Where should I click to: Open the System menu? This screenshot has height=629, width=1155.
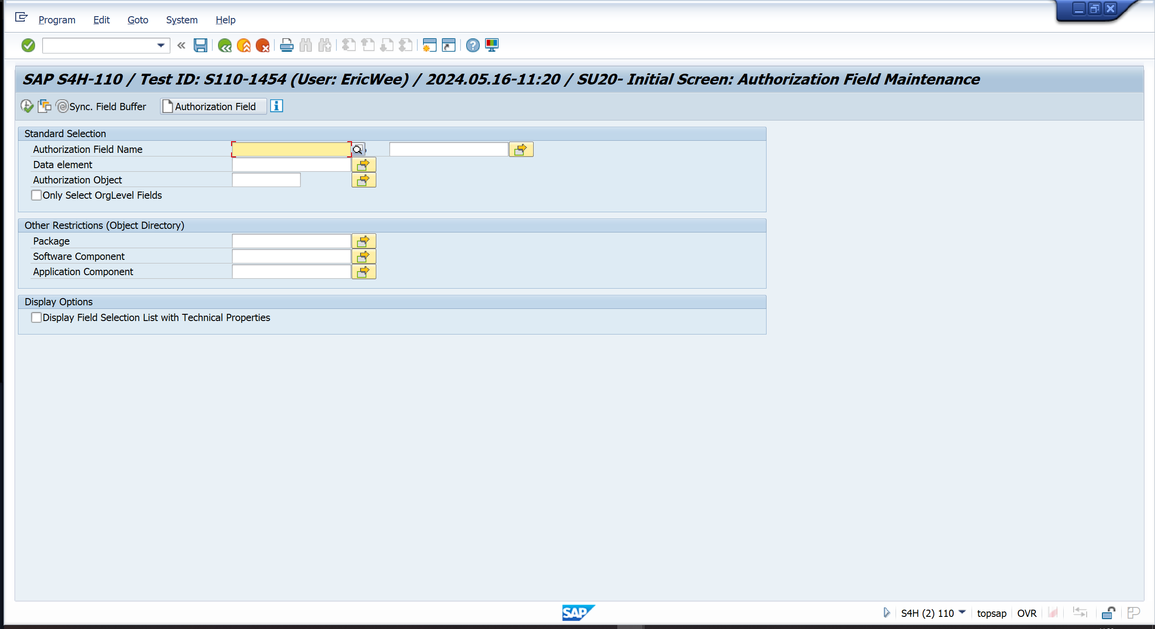[x=182, y=20]
